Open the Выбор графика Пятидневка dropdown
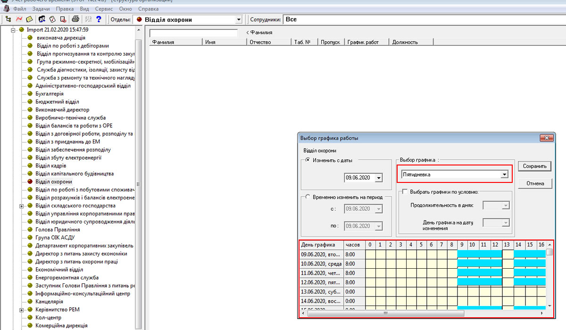This screenshot has height=330, width=566. pos(504,174)
